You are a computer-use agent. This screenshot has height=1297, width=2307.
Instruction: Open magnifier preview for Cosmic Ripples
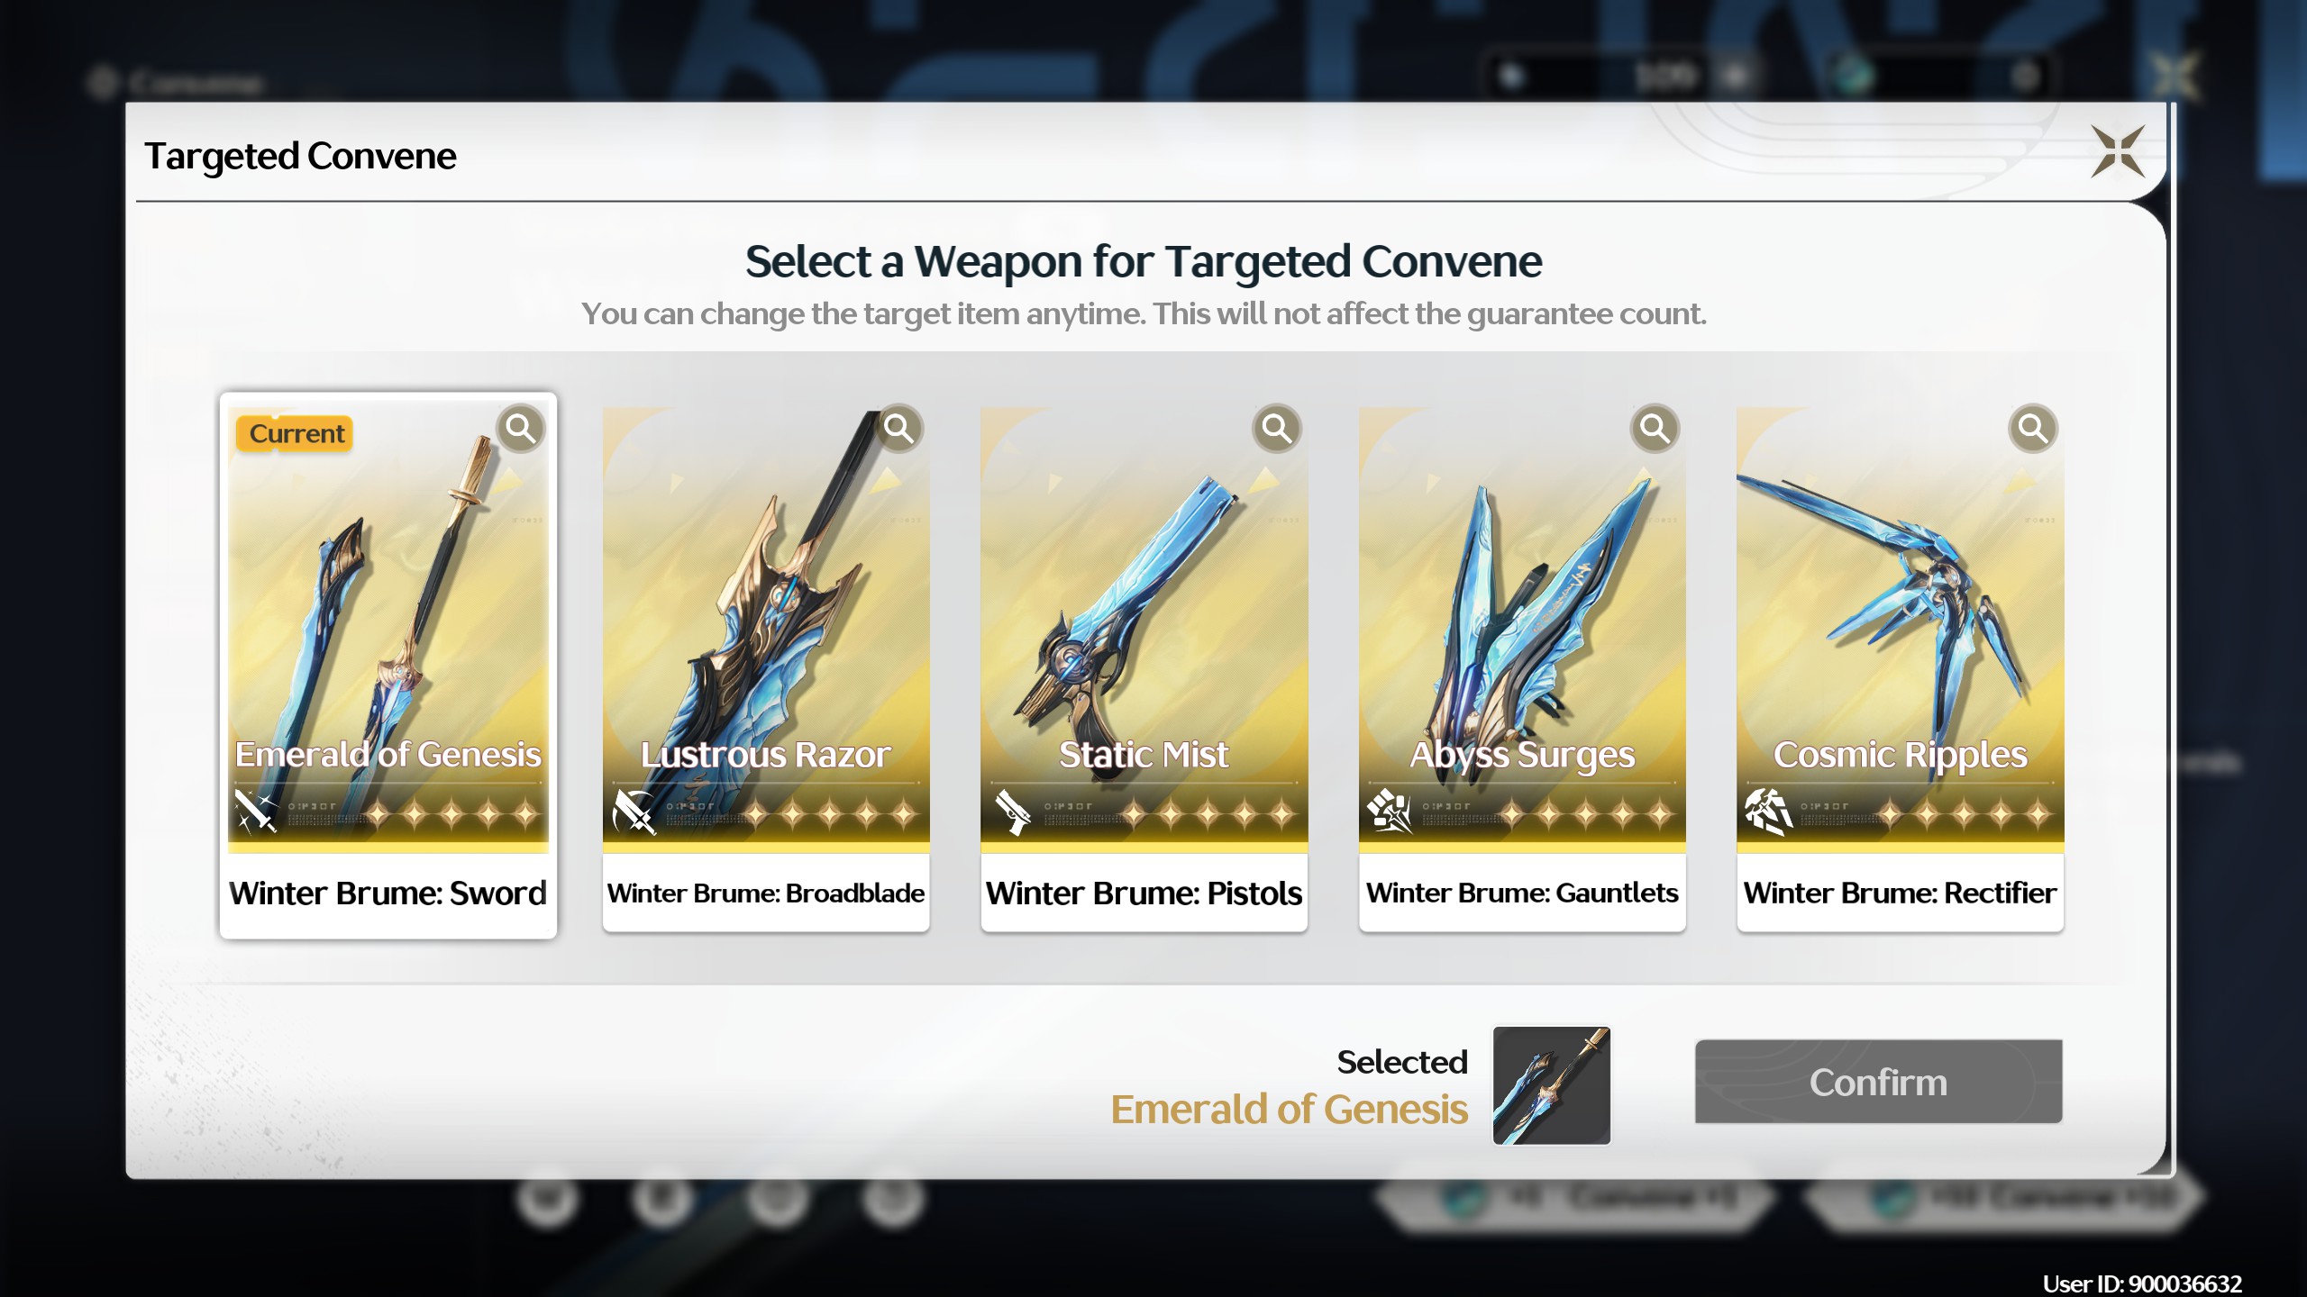pos(2033,428)
